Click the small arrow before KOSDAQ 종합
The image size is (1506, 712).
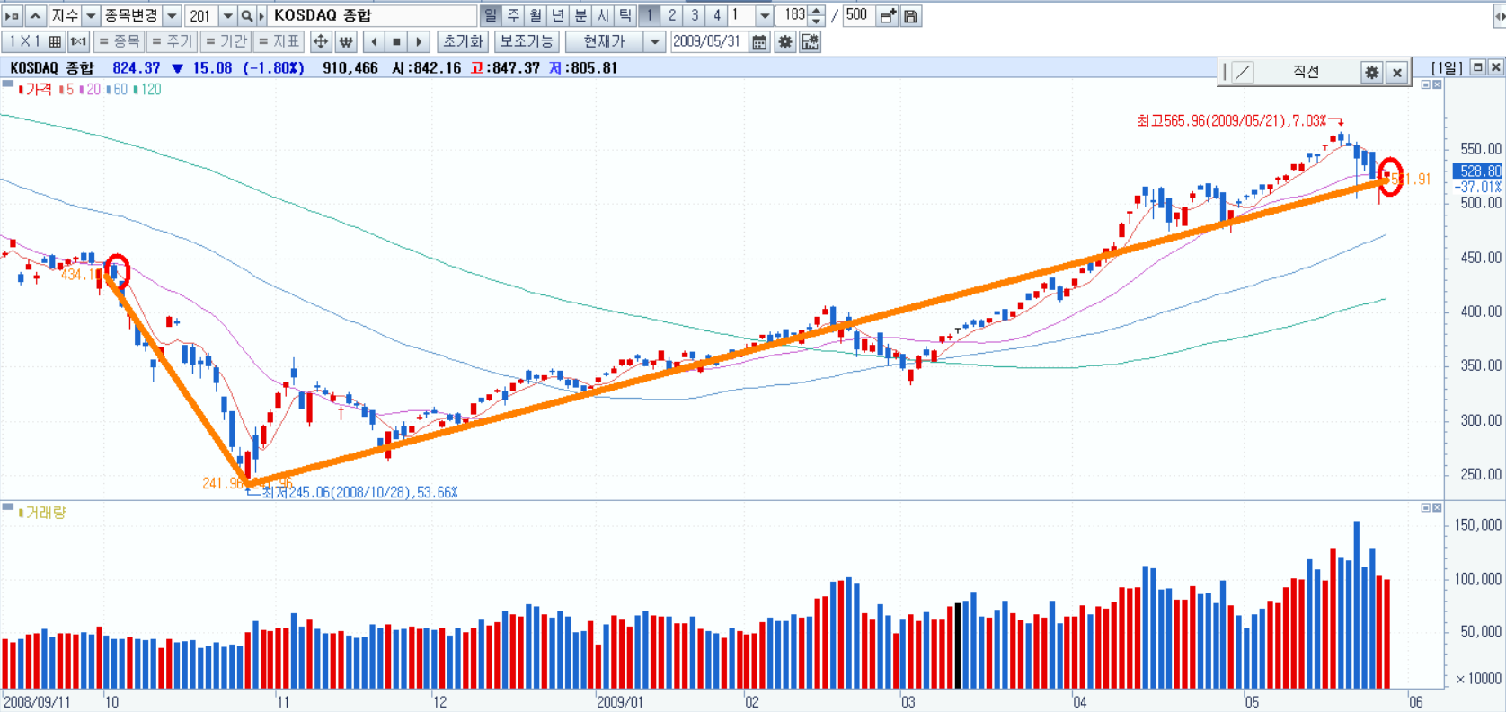[x=262, y=16]
